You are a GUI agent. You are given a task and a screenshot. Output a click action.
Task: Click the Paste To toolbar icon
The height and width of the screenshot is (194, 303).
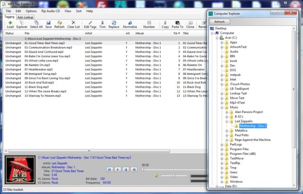[178, 25]
